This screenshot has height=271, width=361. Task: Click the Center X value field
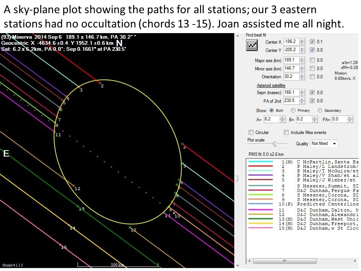tap(291, 42)
